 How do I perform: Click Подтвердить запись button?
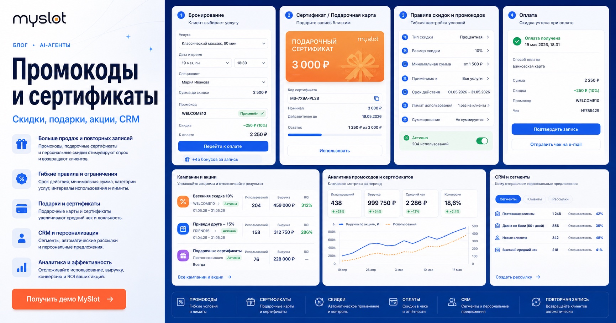[x=556, y=129]
